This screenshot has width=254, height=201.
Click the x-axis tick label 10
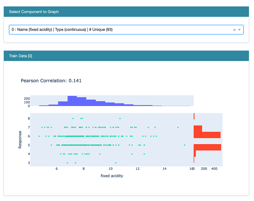click(x=111, y=169)
